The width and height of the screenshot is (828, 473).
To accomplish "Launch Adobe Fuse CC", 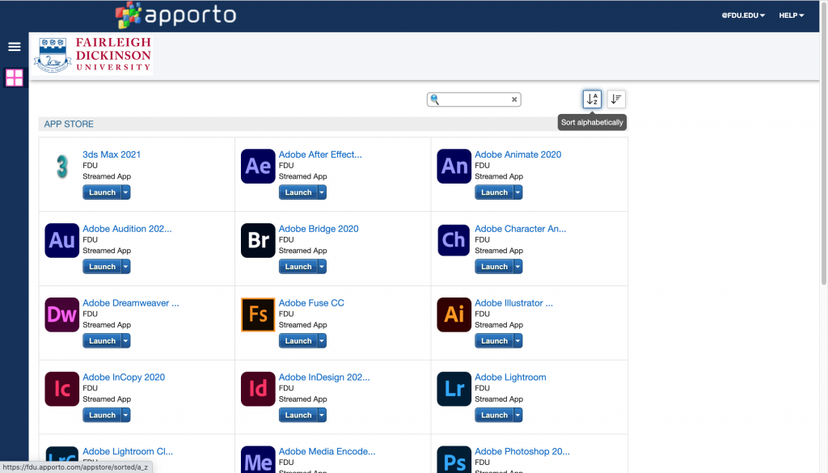I will pos(298,341).
